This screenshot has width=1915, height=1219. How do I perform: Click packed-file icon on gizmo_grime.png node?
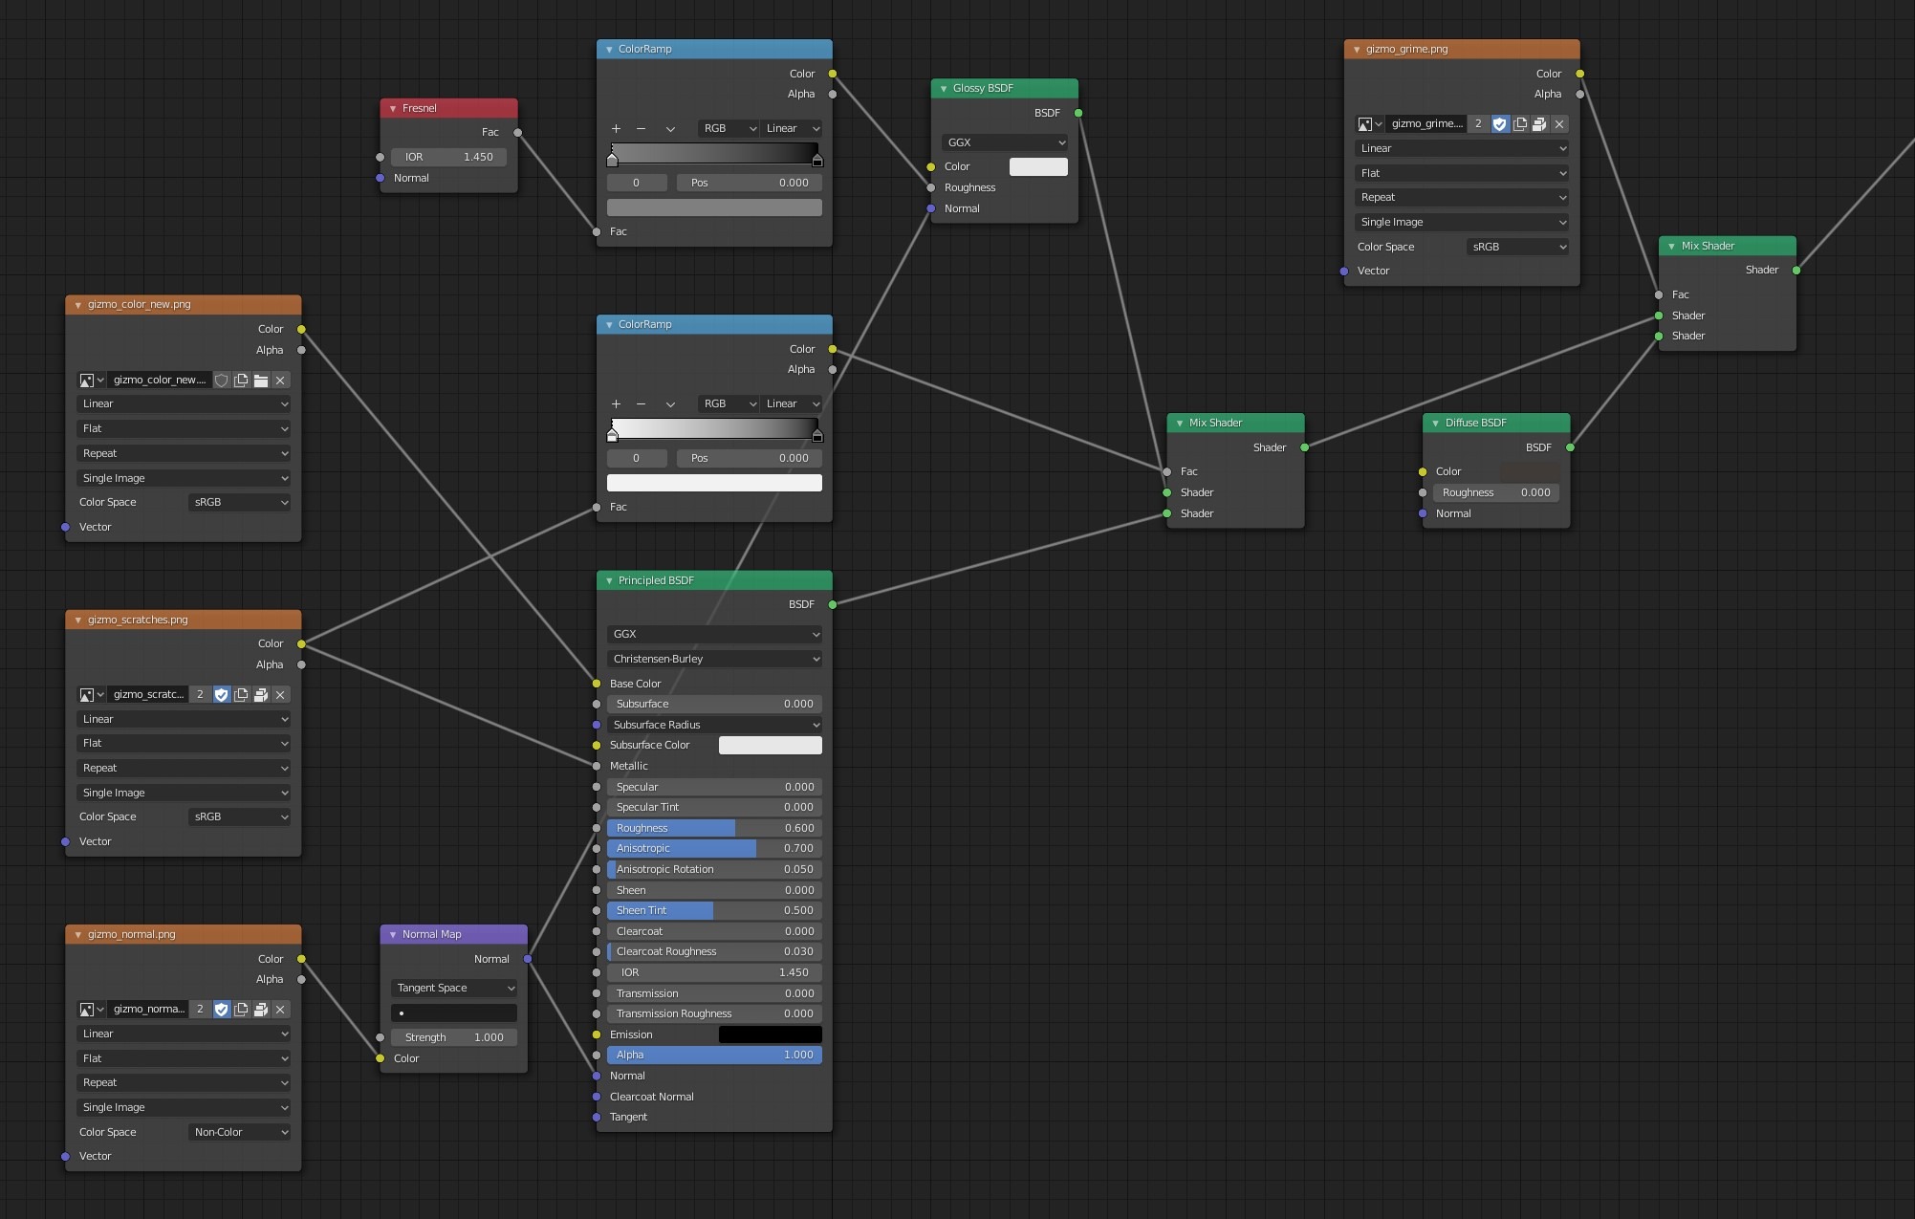pyautogui.click(x=1539, y=124)
